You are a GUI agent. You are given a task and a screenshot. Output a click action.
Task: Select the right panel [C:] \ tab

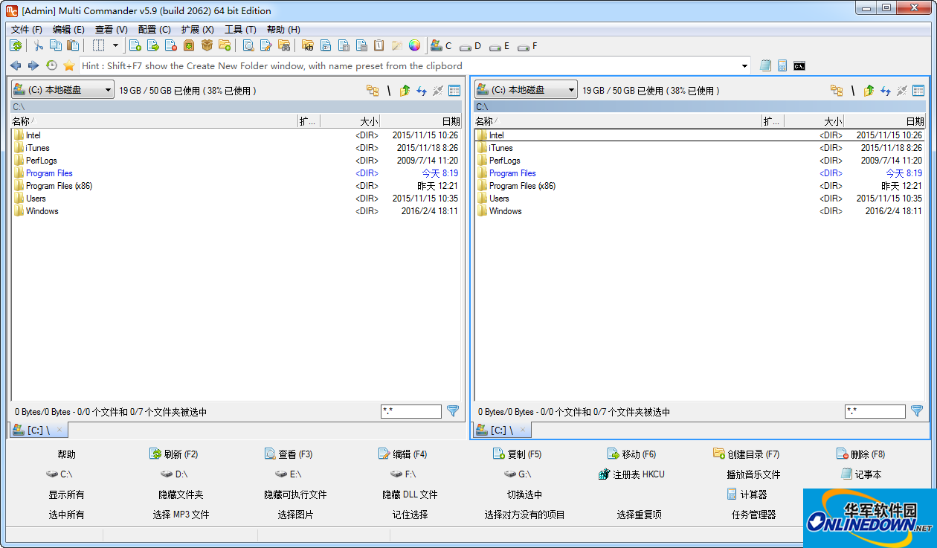[501, 430]
